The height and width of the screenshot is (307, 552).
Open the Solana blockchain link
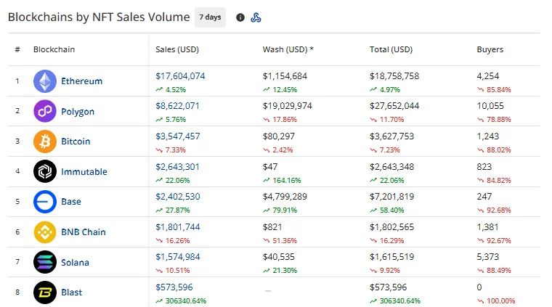[x=75, y=262]
